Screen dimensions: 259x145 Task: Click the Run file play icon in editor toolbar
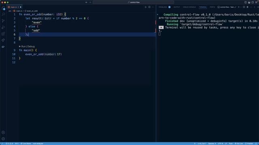(x=146, y=7)
